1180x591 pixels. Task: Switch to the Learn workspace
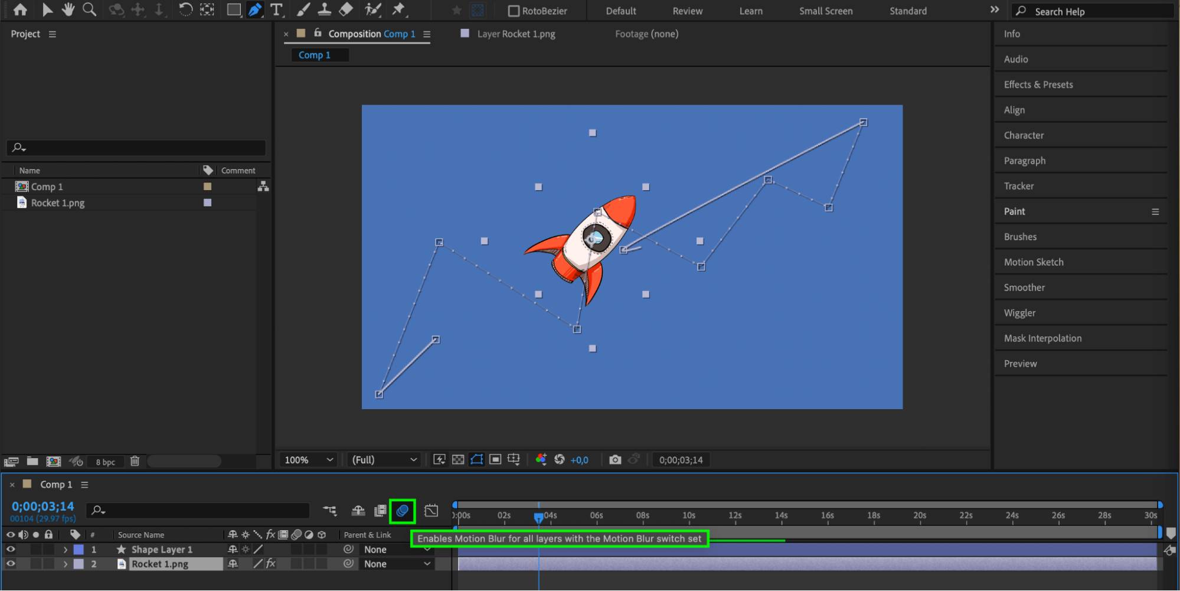pos(751,11)
